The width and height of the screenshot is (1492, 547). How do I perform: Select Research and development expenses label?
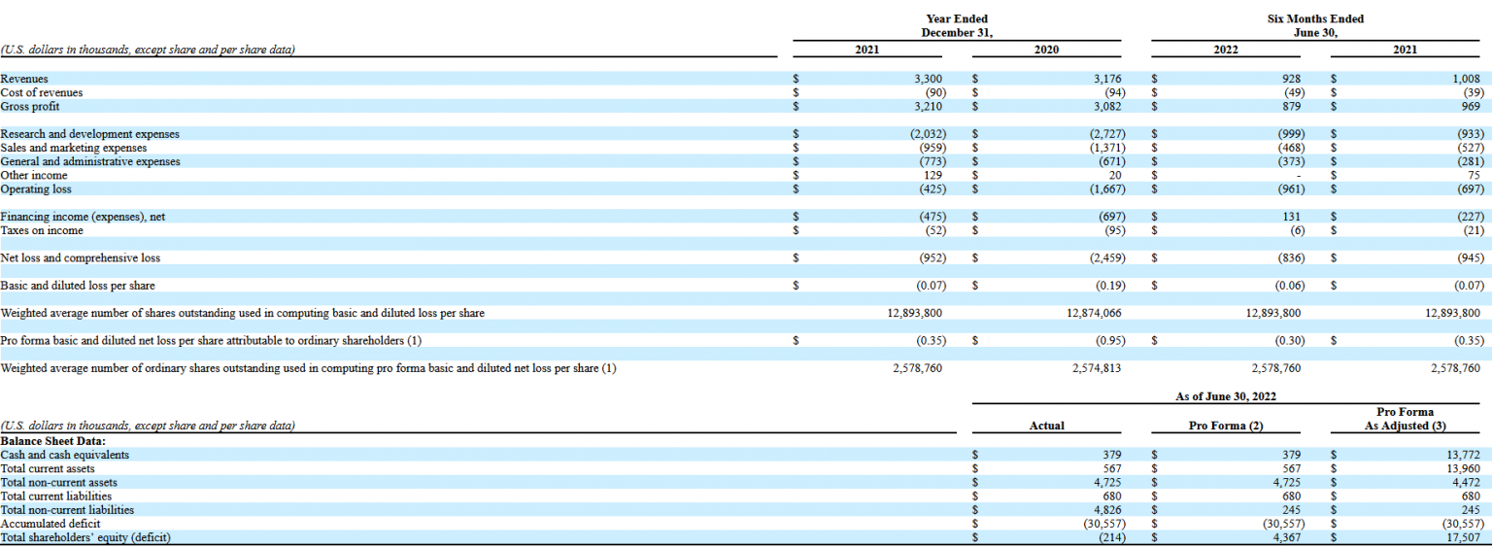pos(89,134)
